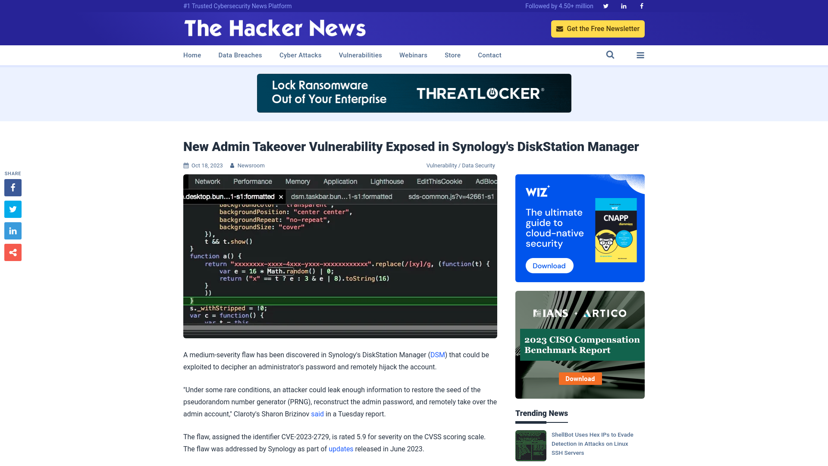Viewport: 828px width, 466px height.
Task: Click the IANS Artico report Download button
Action: click(580, 378)
